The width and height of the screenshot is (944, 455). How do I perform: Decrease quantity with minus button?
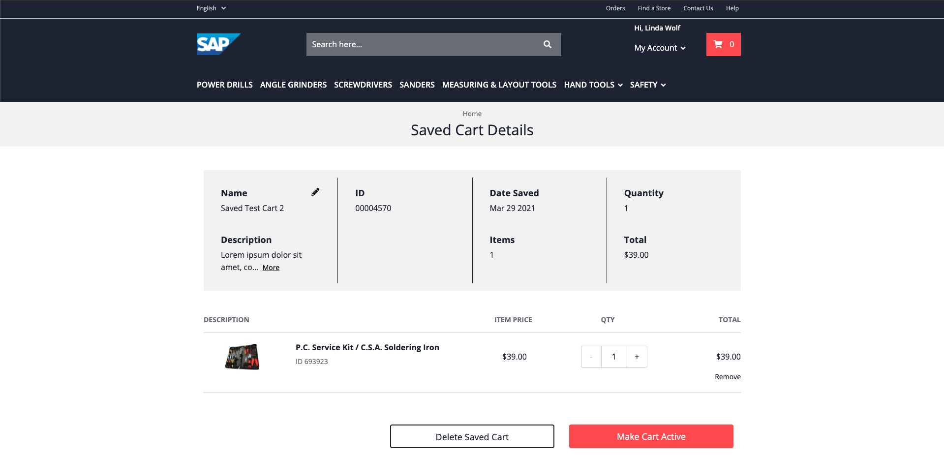[x=591, y=357]
